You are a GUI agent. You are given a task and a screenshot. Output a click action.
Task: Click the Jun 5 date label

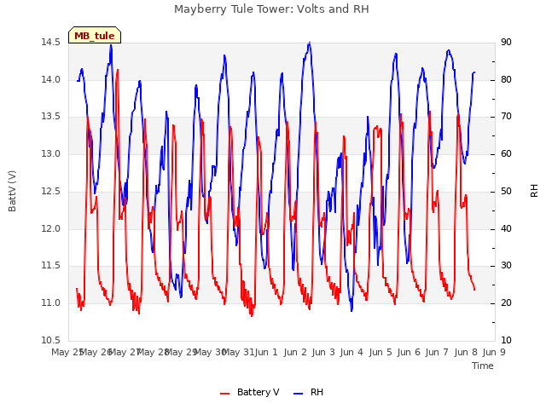[x=380, y=352]
